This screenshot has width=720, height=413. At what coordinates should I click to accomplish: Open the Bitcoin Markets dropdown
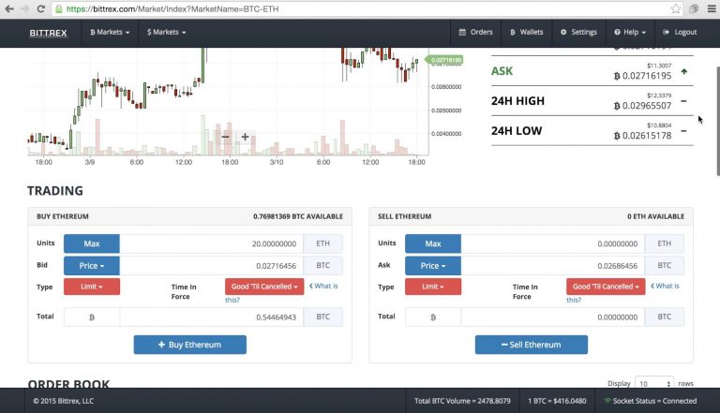coord(110,32)
